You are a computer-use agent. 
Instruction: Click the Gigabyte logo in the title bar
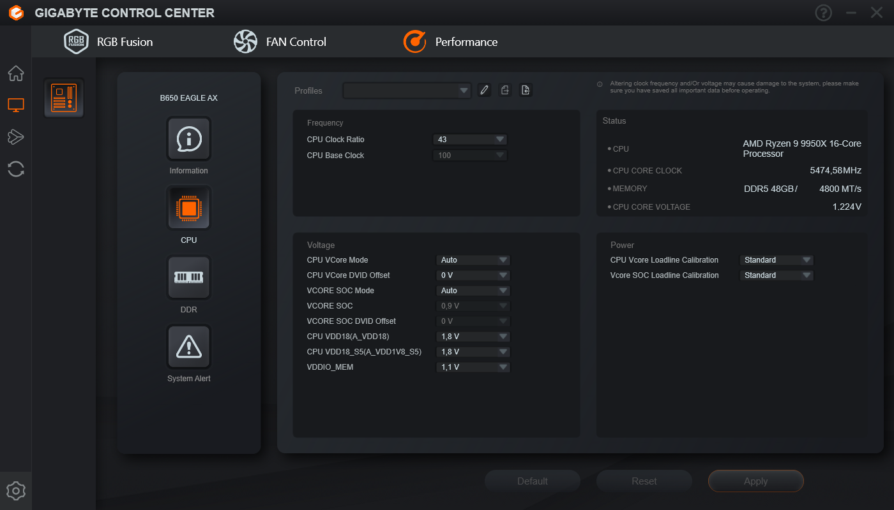[x=16, y=13]
